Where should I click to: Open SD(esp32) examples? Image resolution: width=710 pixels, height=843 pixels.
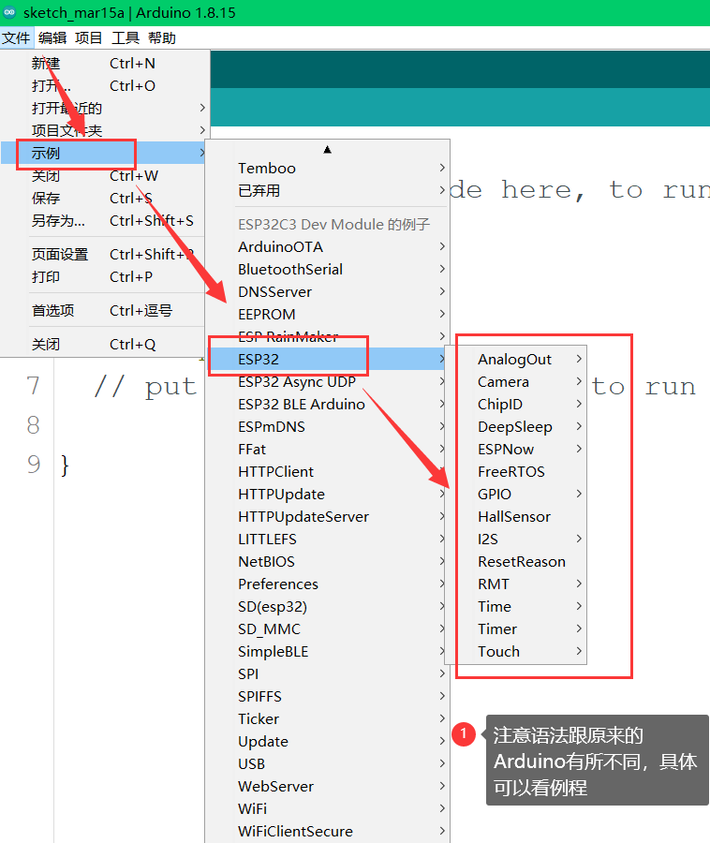[x=327, y=607]
